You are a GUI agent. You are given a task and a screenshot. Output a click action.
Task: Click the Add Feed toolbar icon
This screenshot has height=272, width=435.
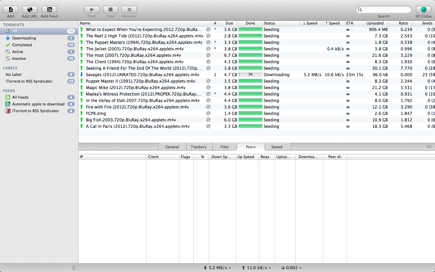(49, 10)
